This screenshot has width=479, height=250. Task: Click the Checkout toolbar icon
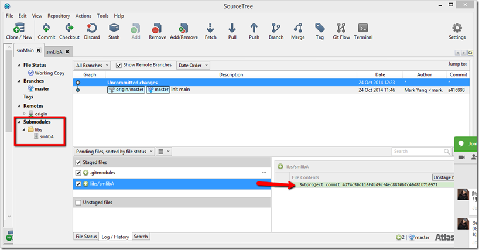click(x=69, y=28)
